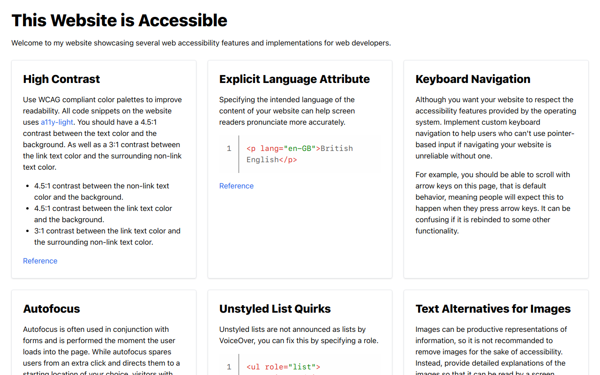Viewport: 600px width, 375px height.
Task: Click the ul role="list" code snippet
Action: [x=284, y=367]
